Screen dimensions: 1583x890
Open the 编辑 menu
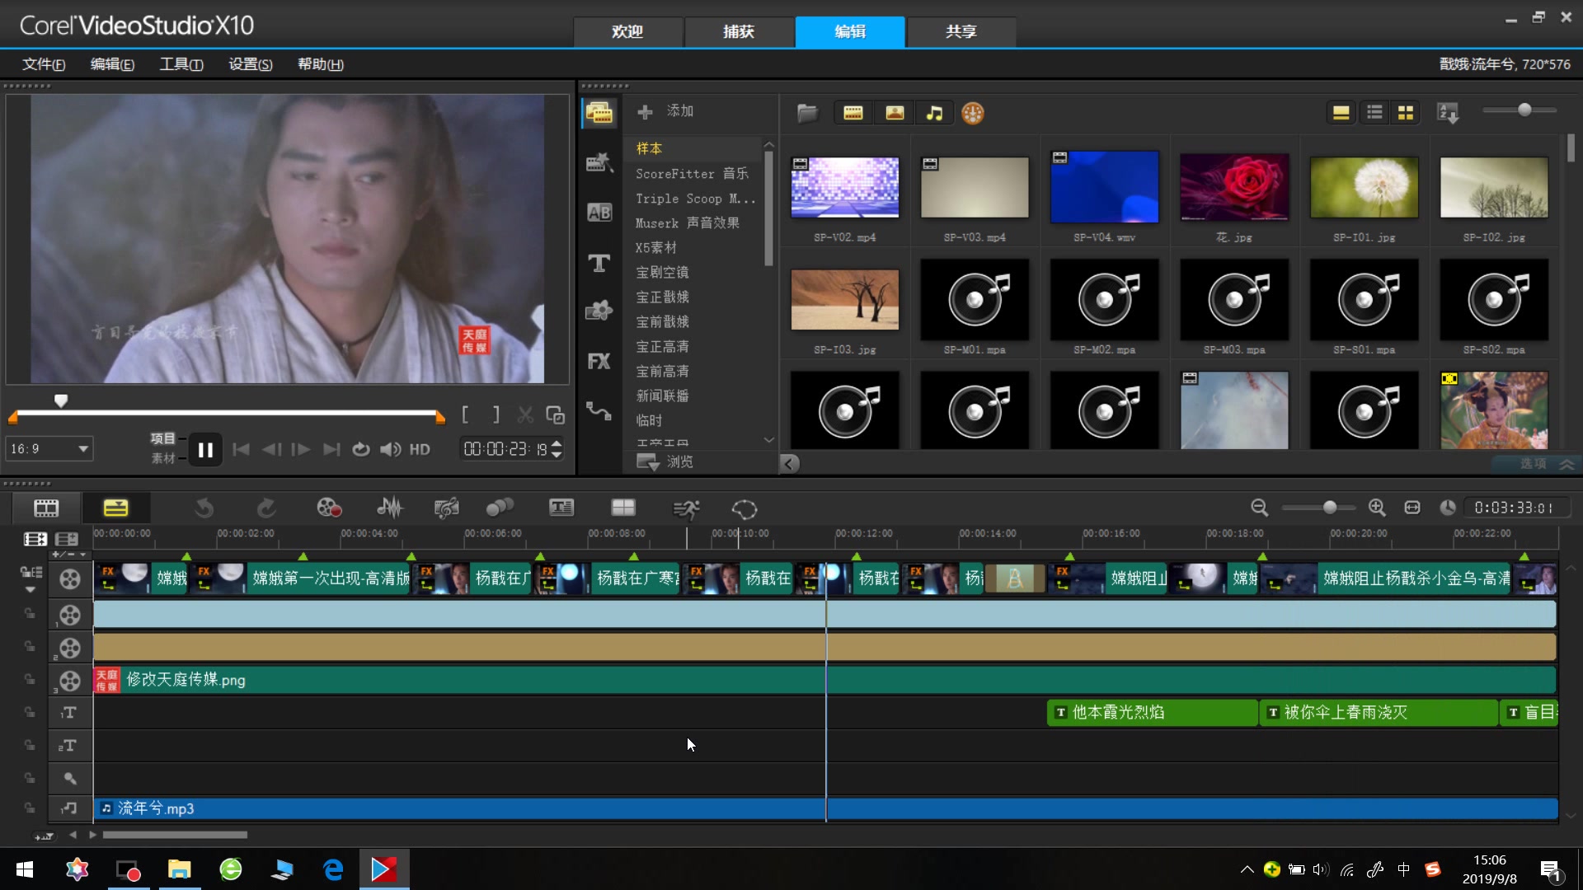click(112, 64)
